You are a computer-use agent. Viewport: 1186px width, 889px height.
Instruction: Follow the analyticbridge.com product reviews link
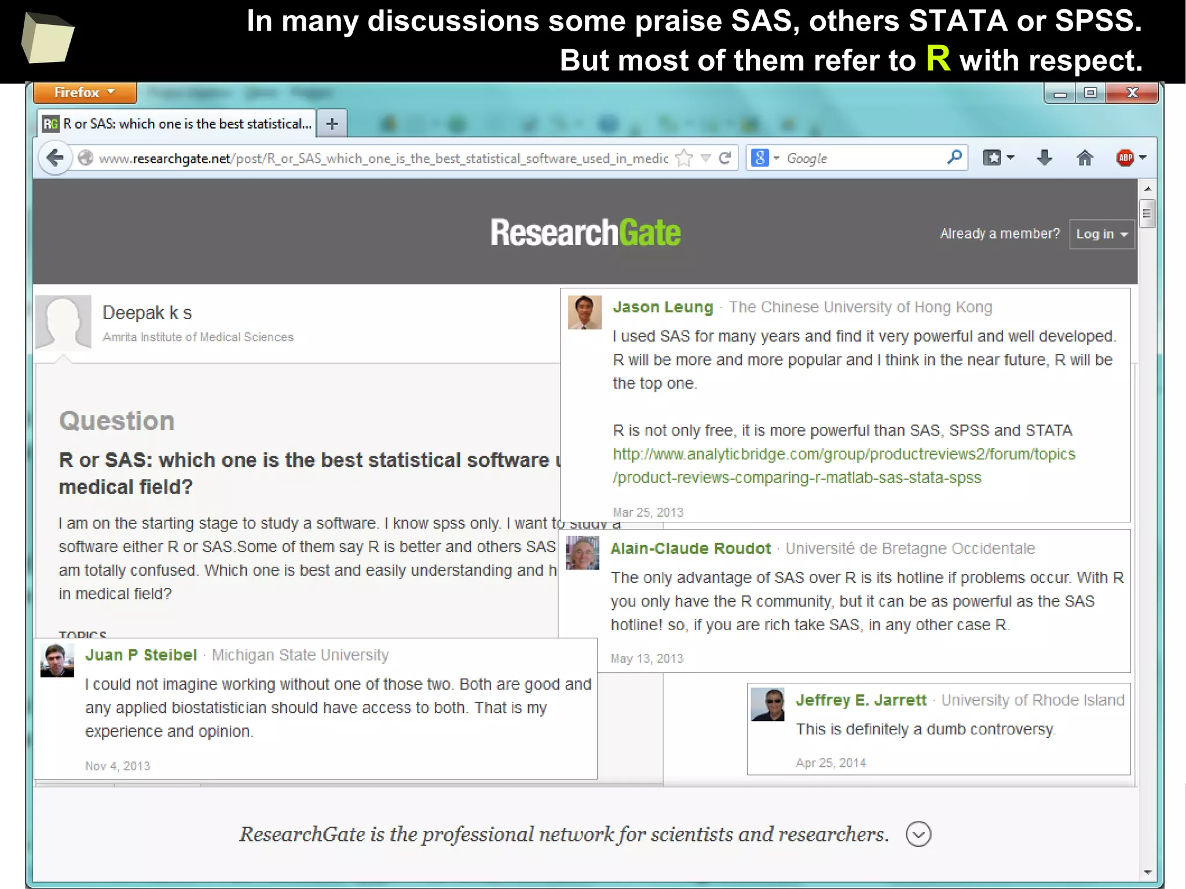coord(844,466)
